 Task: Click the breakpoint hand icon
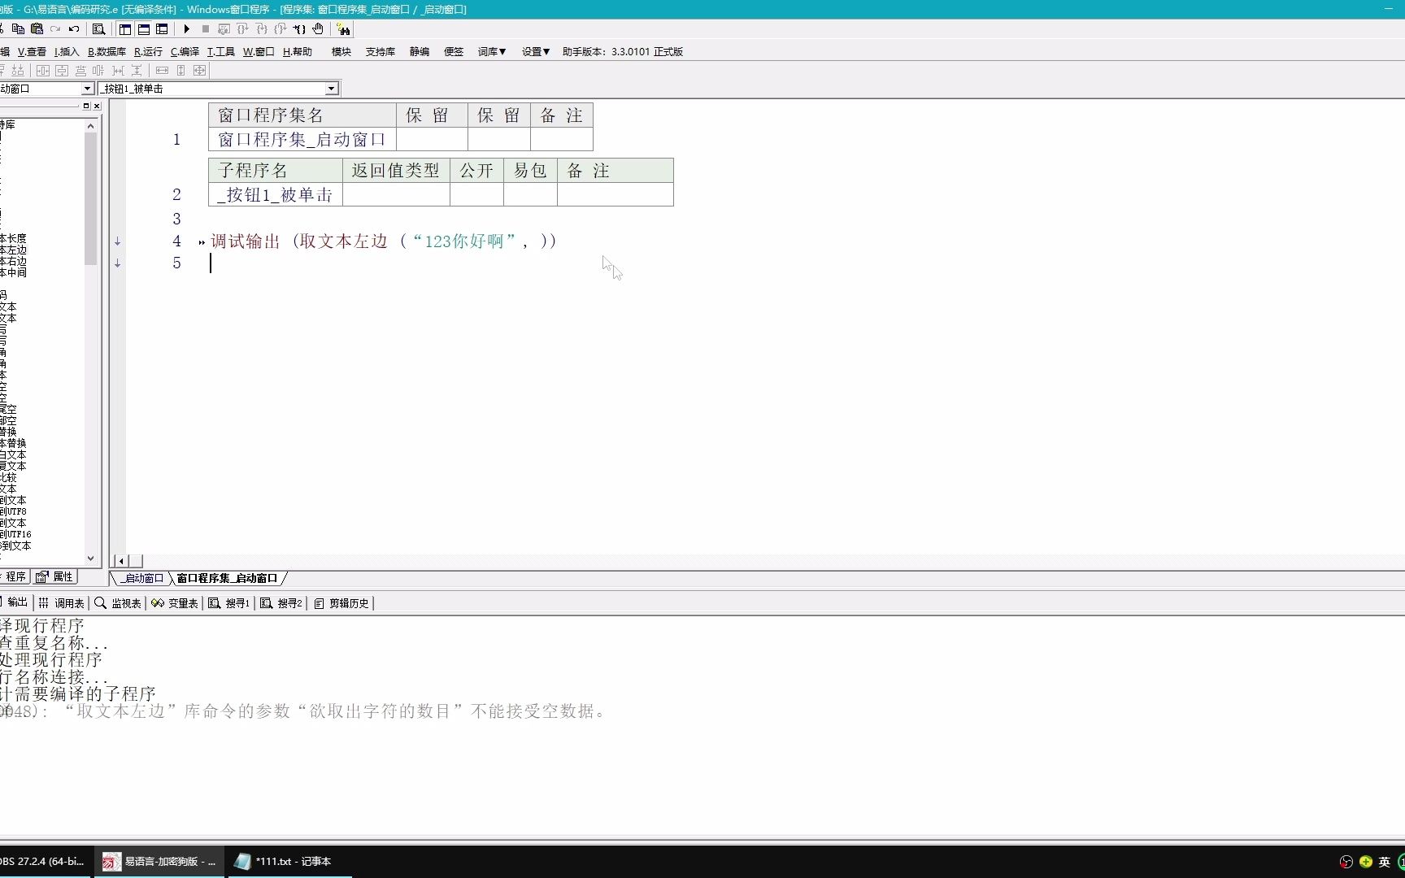(318, 28)
